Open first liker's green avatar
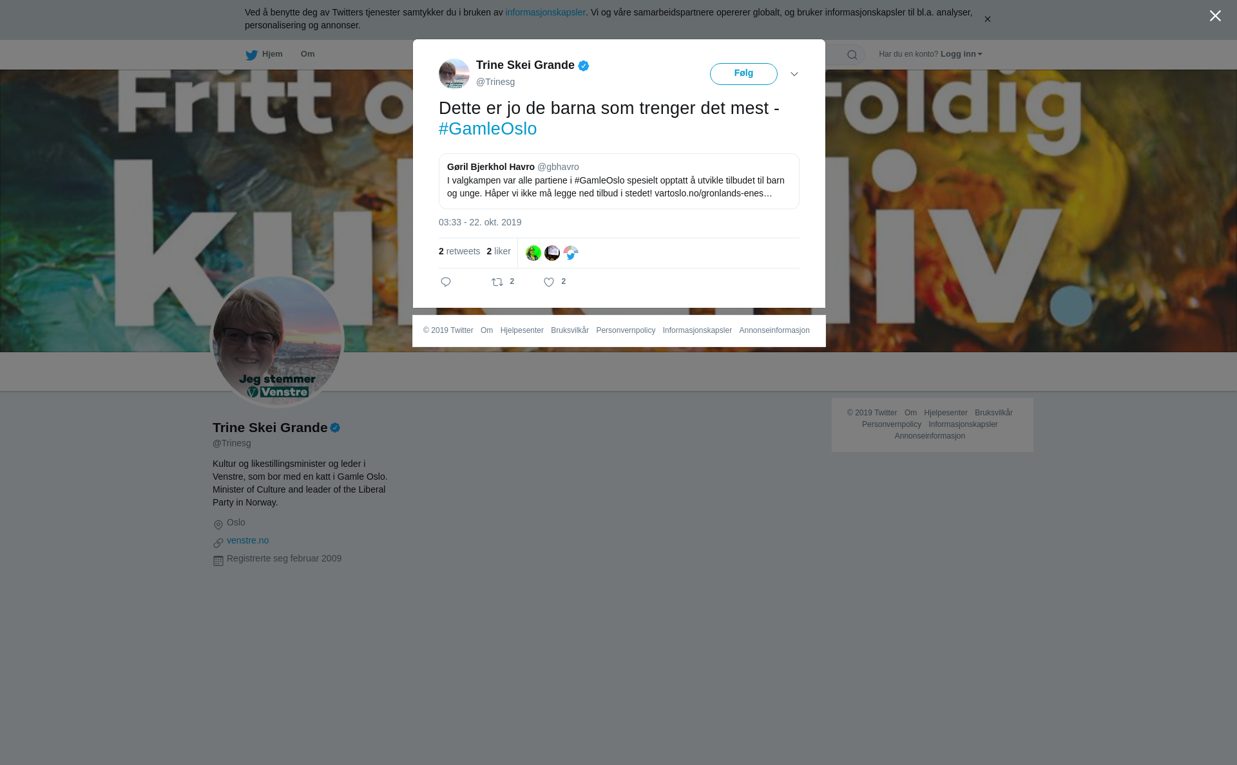The height and width of the screenshot is (765, 1237). [x=533, y=253]
